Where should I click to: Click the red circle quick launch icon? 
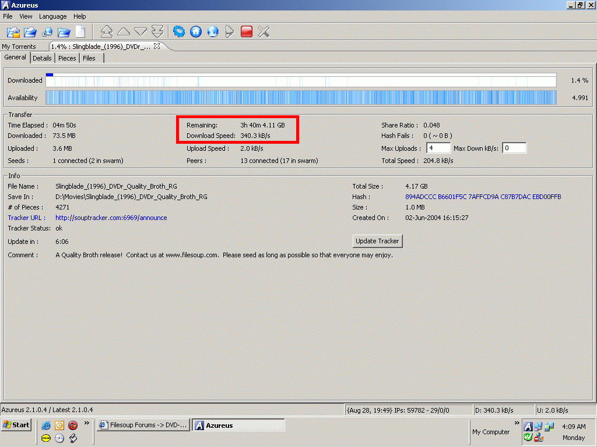tap(73, 425)
